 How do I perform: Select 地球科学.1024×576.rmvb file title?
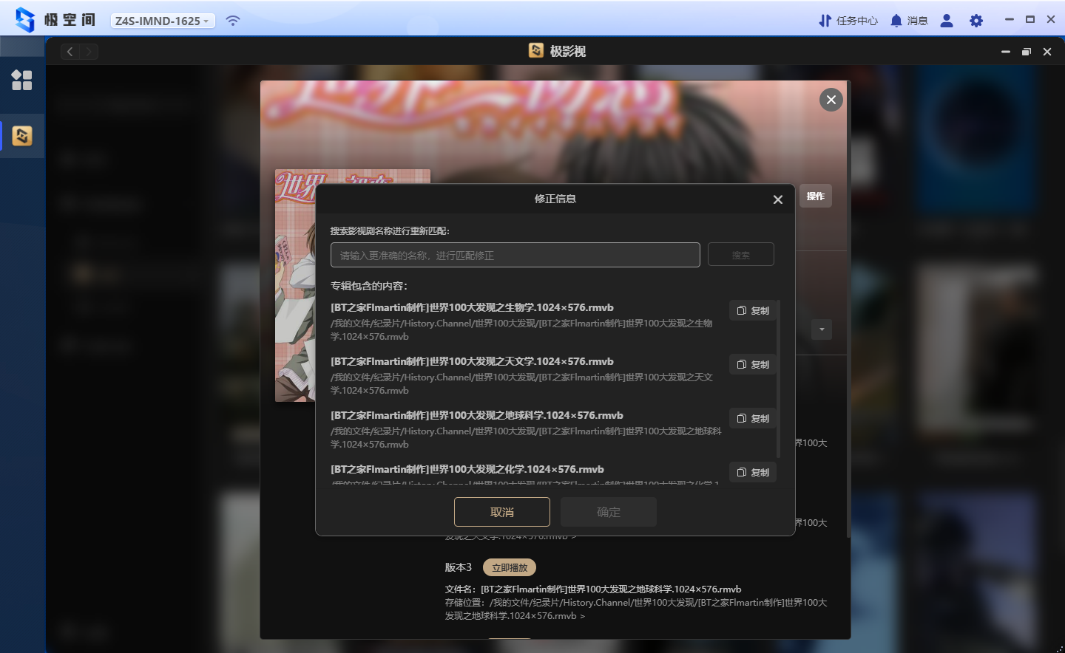(x=477, y=415)
